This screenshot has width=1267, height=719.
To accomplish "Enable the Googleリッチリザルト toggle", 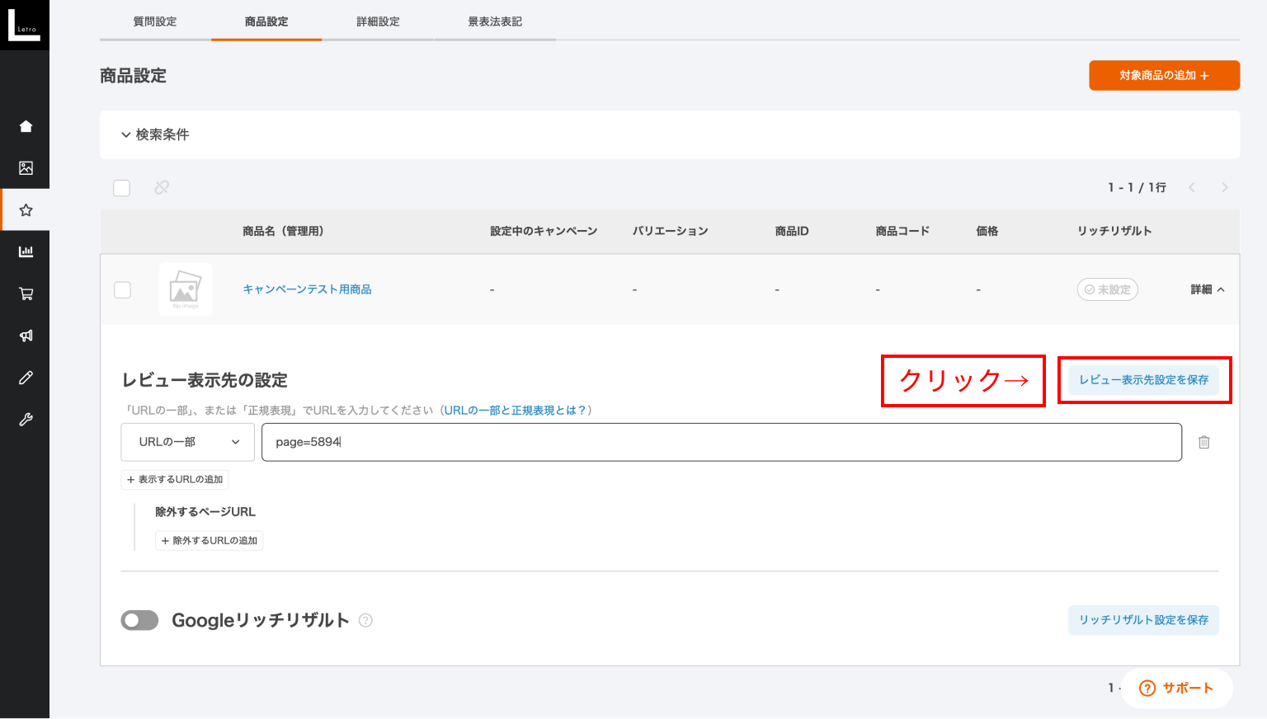I will pos(139,620).
